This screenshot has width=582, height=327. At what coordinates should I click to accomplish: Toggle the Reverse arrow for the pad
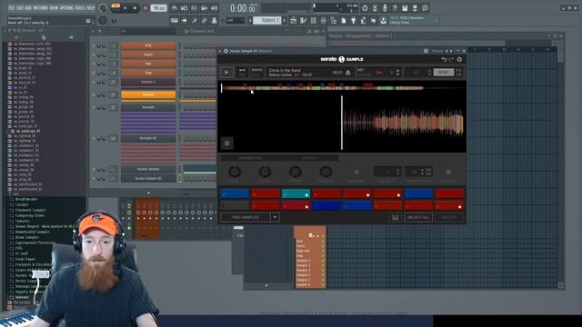tap(356, 172)
